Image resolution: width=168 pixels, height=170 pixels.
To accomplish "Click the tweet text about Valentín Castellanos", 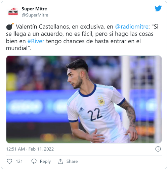I will [82, 37].
